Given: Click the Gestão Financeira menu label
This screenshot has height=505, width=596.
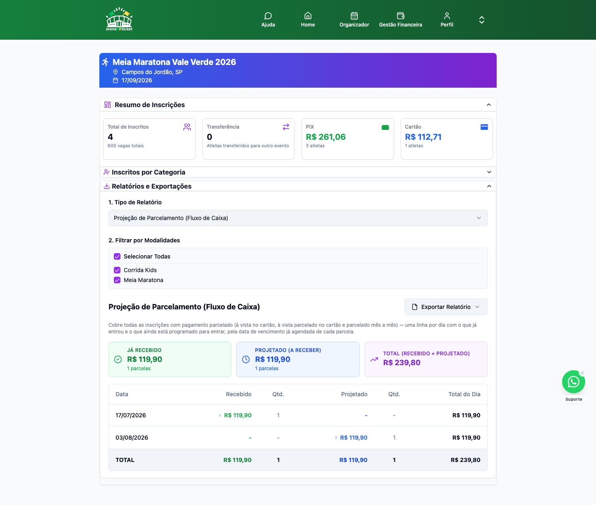Looking at the screenshot, I should click(401, 25).
